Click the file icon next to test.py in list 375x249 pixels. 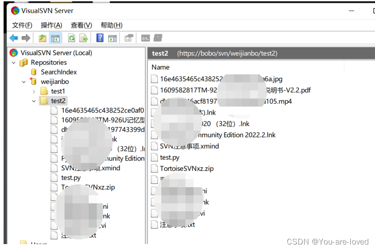point(155,158)
